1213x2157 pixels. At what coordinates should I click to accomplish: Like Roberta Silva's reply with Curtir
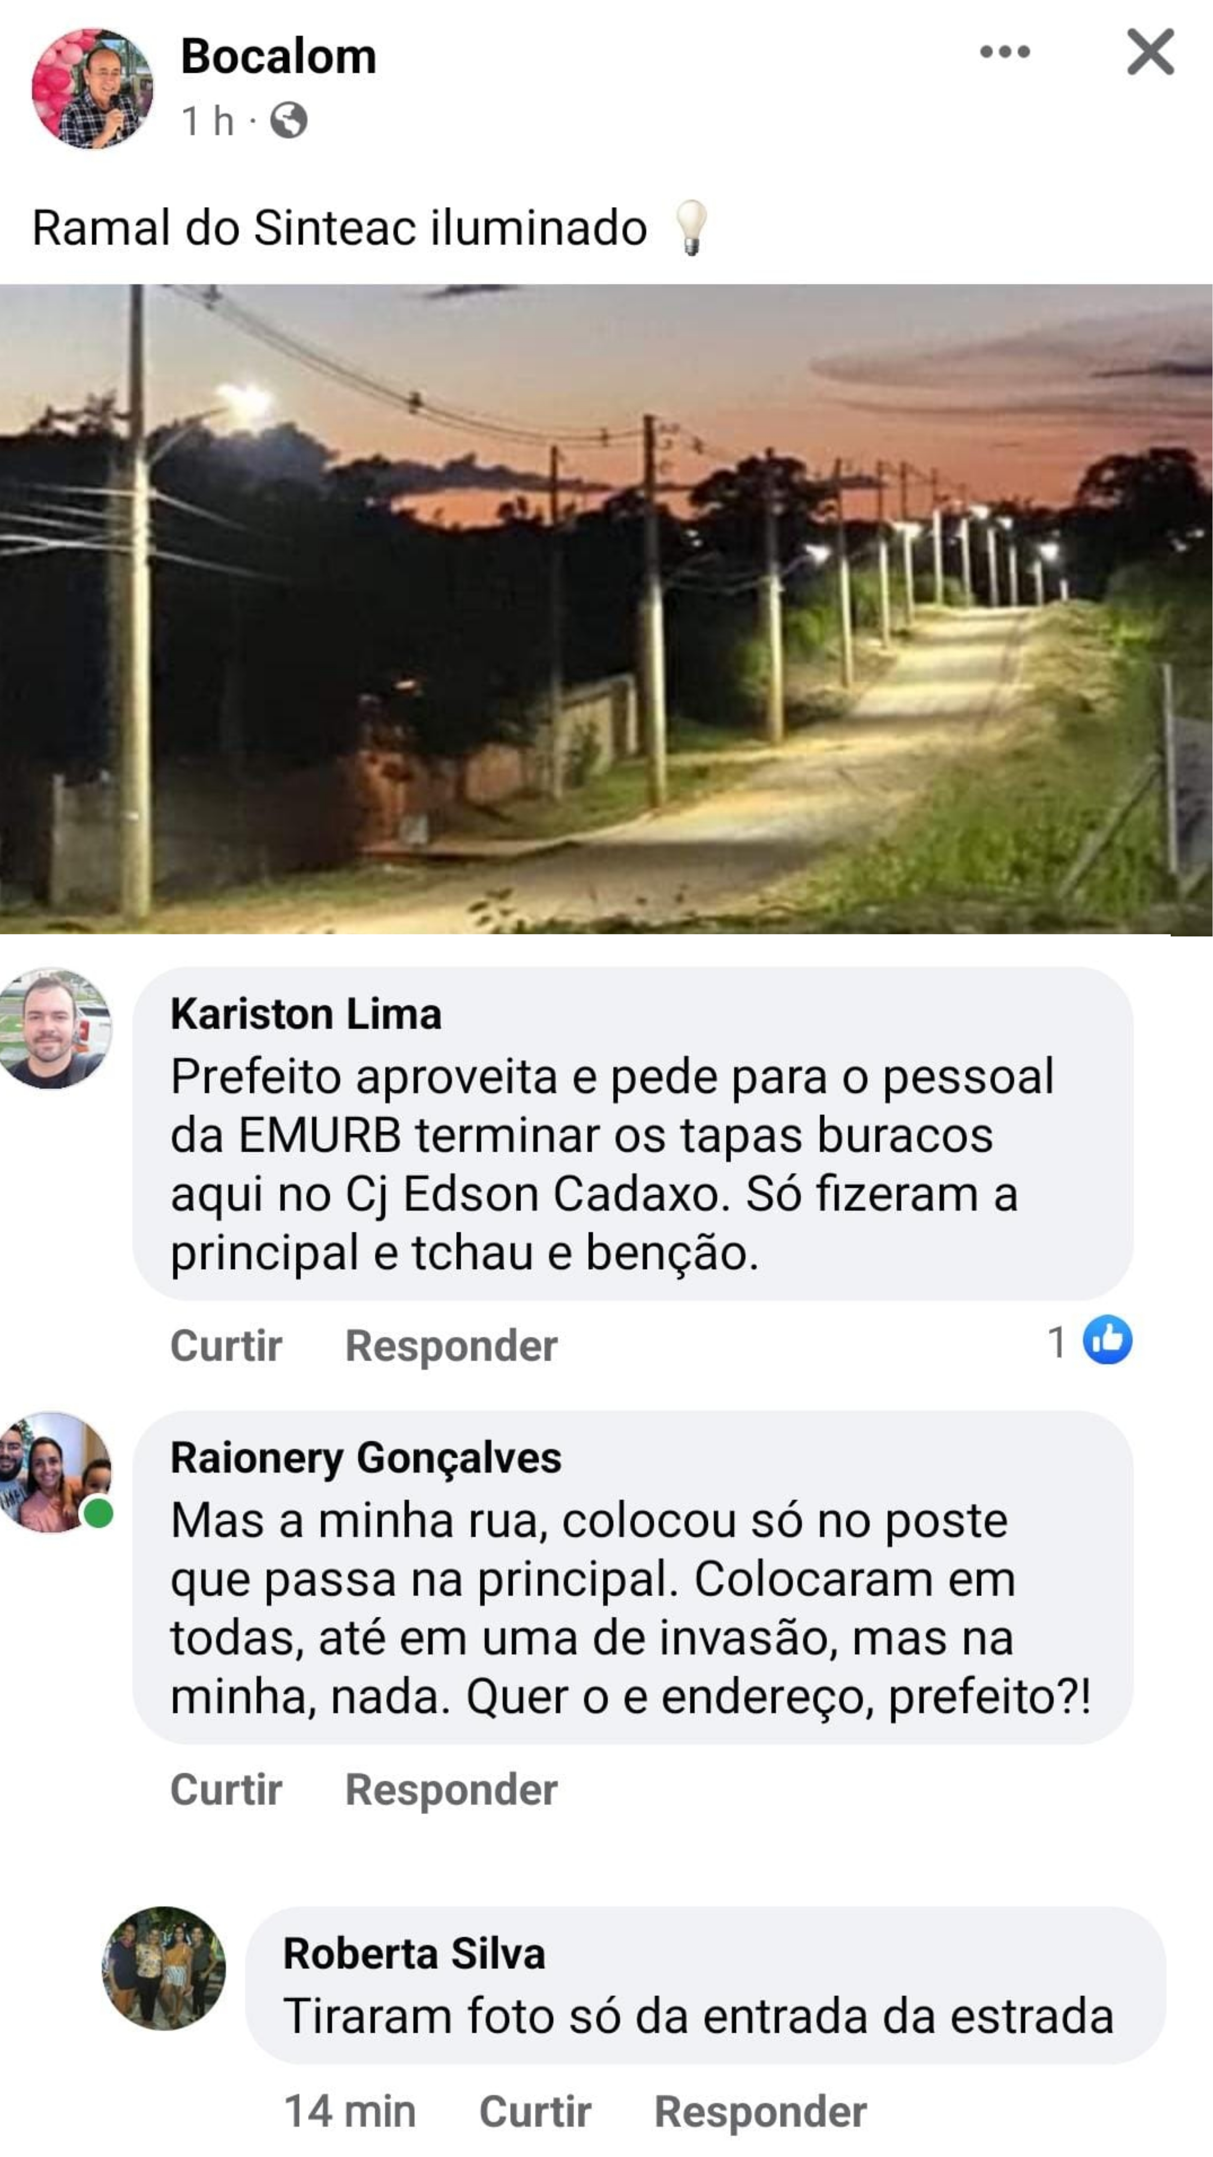click(x=535, y=2111)
